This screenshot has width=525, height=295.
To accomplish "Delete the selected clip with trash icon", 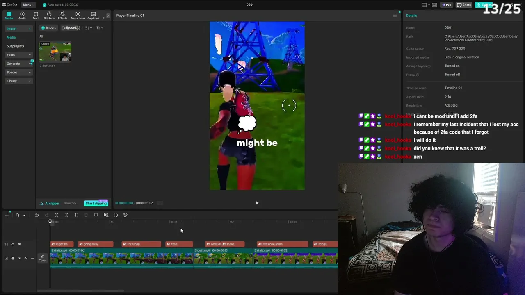I will click(x=86, y=215).
